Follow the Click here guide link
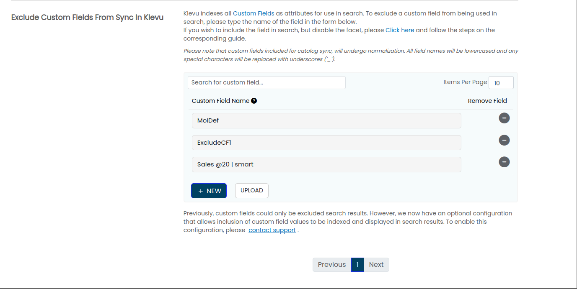This screenshot has height=289, width=577. click(400, 30)
